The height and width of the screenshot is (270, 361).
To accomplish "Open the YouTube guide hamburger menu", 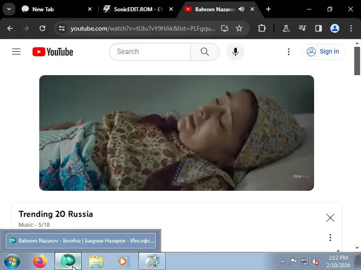I will [x=16, y=52].
